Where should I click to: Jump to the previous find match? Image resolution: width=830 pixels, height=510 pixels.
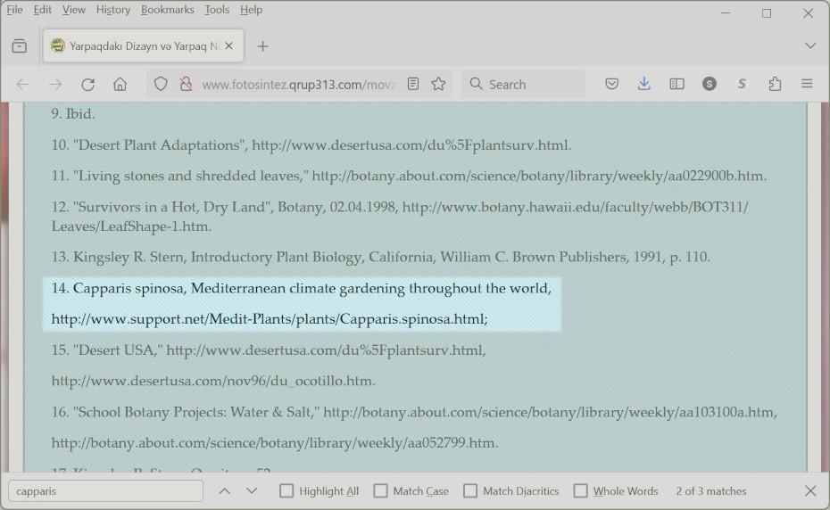point(225,491)
